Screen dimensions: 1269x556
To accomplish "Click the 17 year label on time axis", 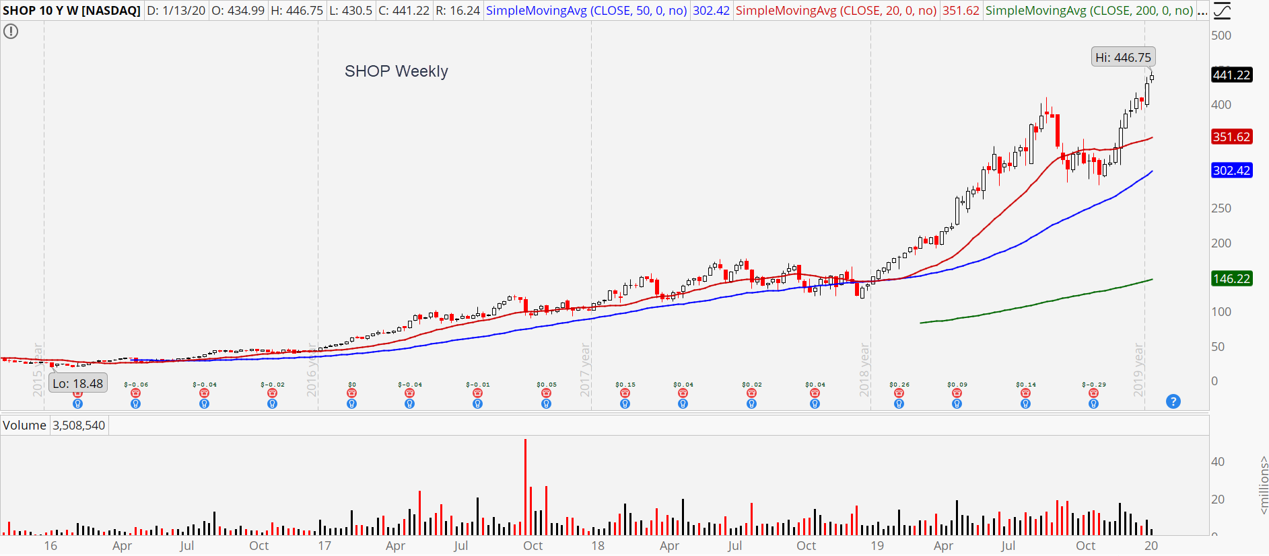I will coord(324,546).
